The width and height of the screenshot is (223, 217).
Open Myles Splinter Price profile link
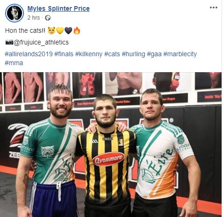(x=59, y=8)
